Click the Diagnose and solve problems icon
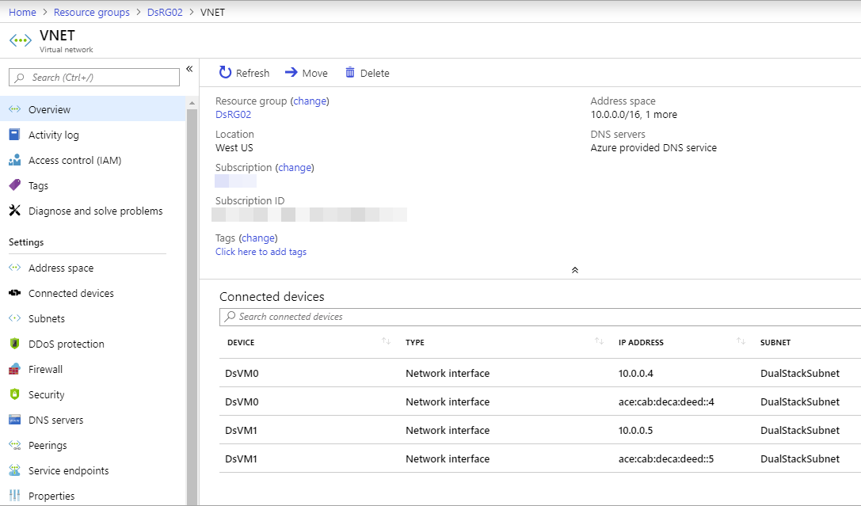This screenshot has height=506, width=861. 14,211
